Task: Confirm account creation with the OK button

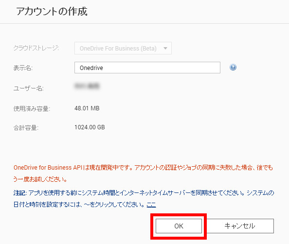Action: click(179, 226)
